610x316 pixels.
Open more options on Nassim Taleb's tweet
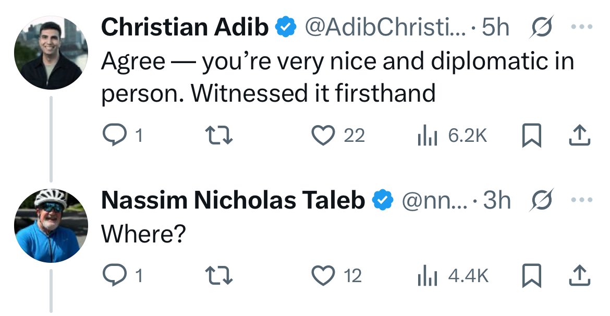(x=582, y=200)
